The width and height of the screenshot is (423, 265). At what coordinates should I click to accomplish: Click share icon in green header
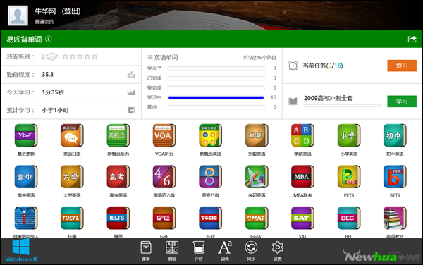coord(412,39)
